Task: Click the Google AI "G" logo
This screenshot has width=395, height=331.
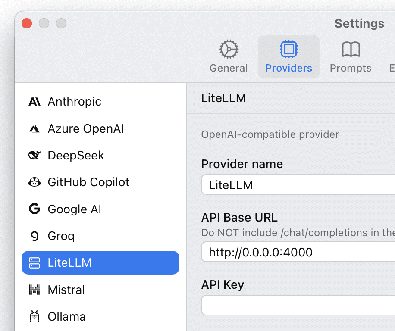Action: tap(34, 209)
